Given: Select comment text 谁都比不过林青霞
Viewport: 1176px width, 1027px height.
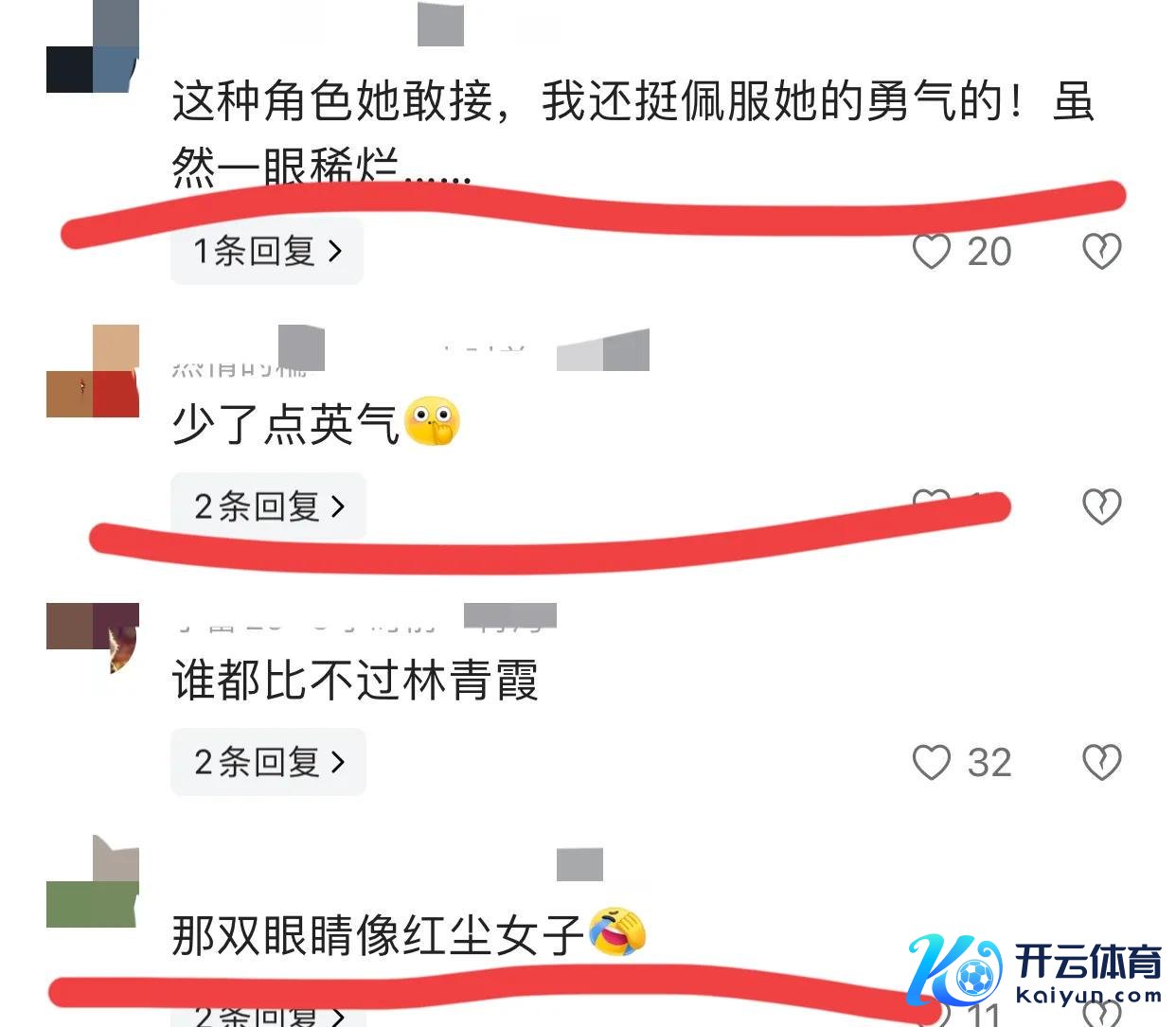Looking at the screenshot, I should coord(355,680).
